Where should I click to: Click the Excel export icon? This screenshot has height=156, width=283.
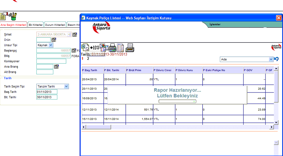85,47
